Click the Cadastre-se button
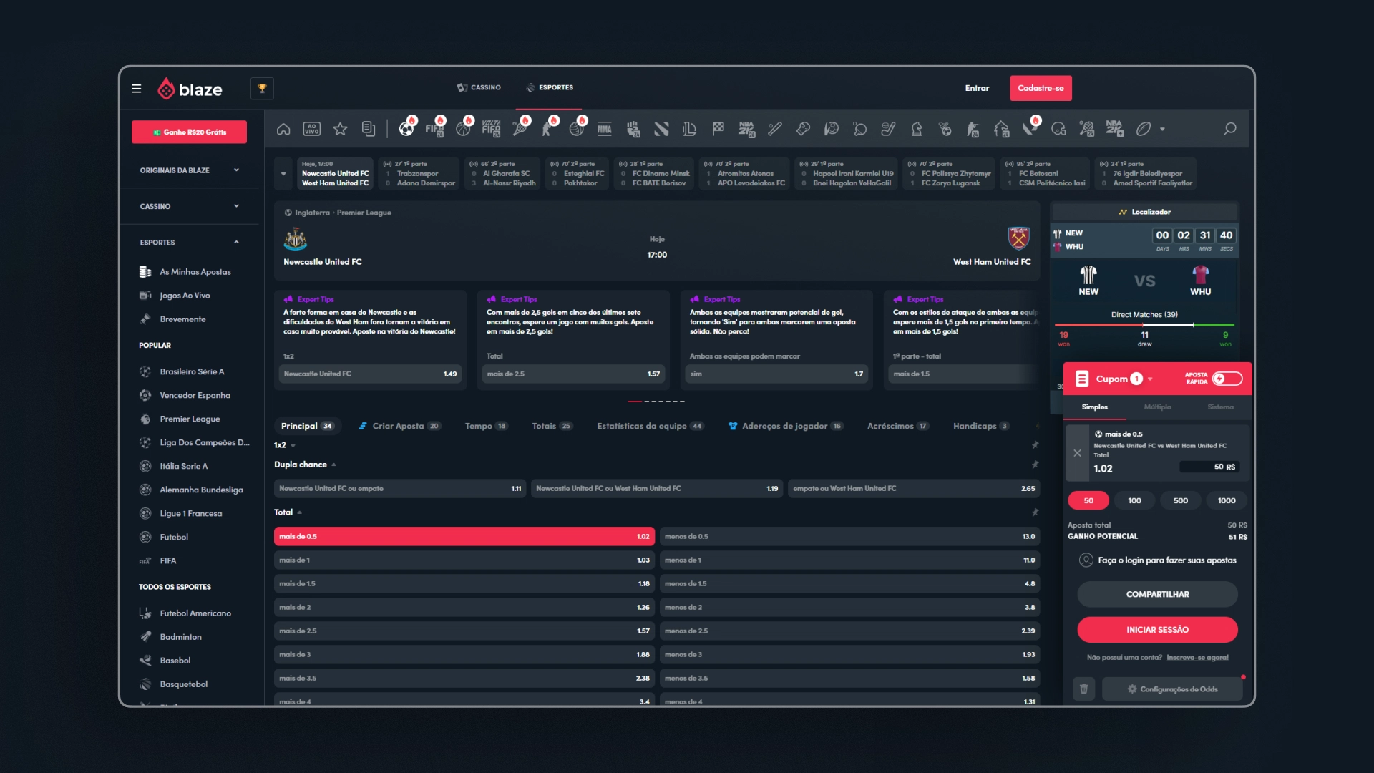Image resolution: width=1374 pixels, height=773 pixels. 1041,89
